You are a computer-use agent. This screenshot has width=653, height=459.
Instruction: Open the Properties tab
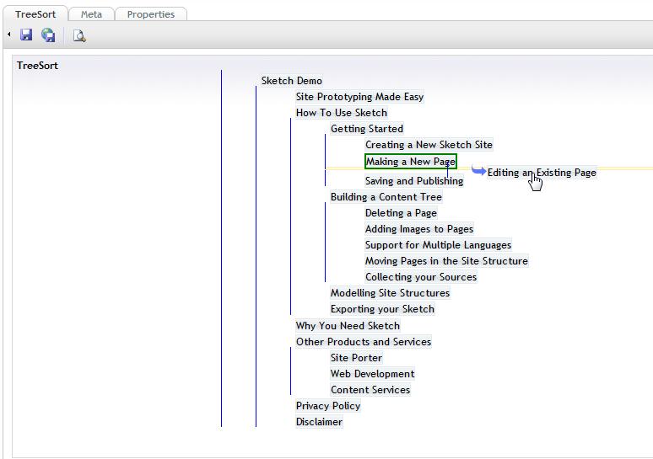pyautogui.click(x=151, y=14)
